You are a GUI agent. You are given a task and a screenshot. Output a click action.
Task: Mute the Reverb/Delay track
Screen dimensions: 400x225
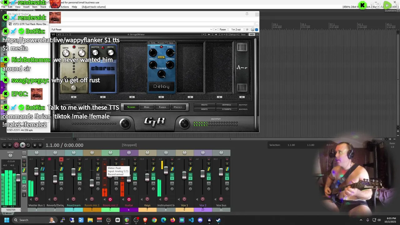[61, 159]
